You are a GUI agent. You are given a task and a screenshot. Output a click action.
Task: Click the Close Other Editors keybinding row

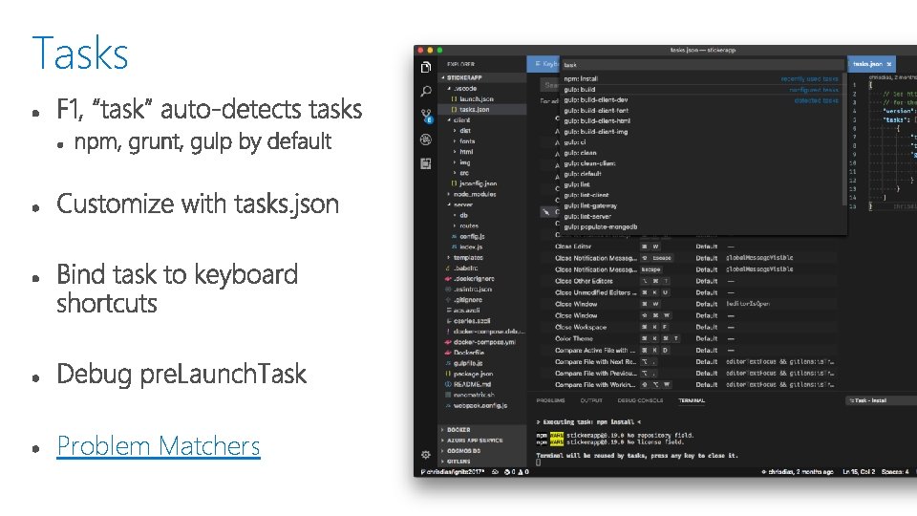pyautogui.click(x=687, y=281)
